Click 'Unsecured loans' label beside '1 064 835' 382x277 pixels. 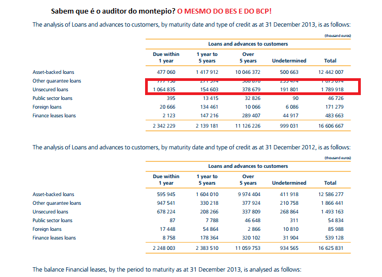click(x=51, y=90)
